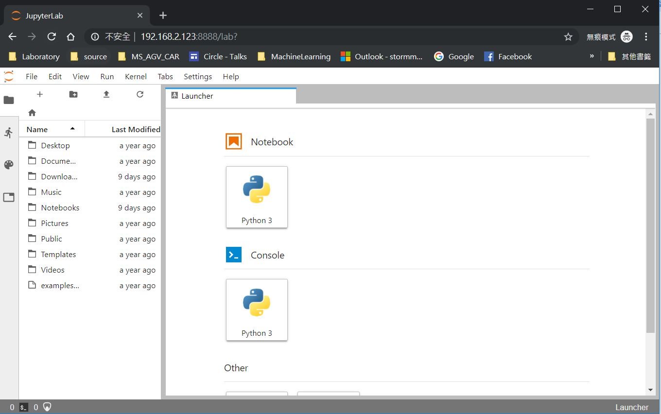Image resolution: width=661 pixels, height=414 pixels.
Task: Show the open tabs sidebar panel
Action: 9,197
